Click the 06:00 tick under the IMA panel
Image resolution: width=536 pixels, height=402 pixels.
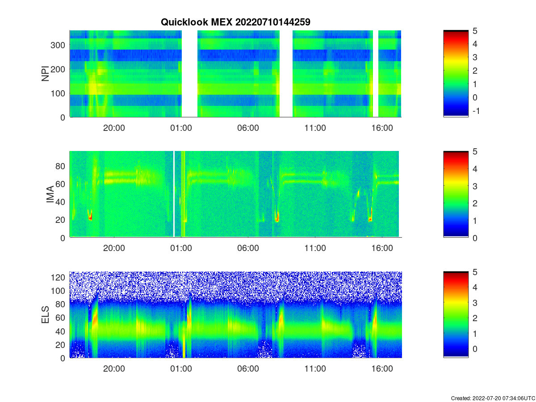pos(248,248)
